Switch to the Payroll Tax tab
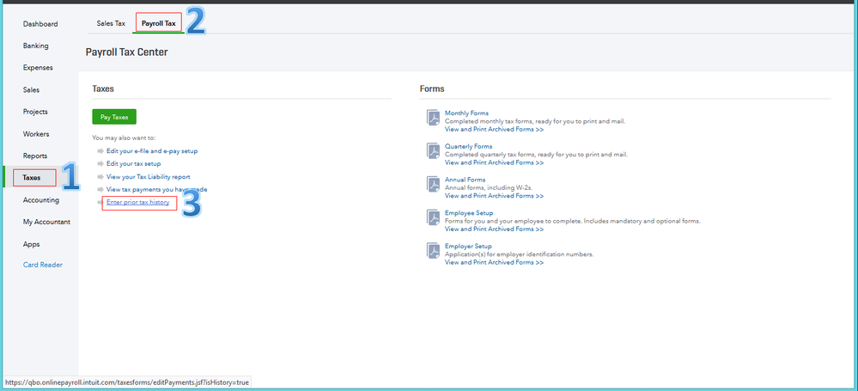 point(159,23)
